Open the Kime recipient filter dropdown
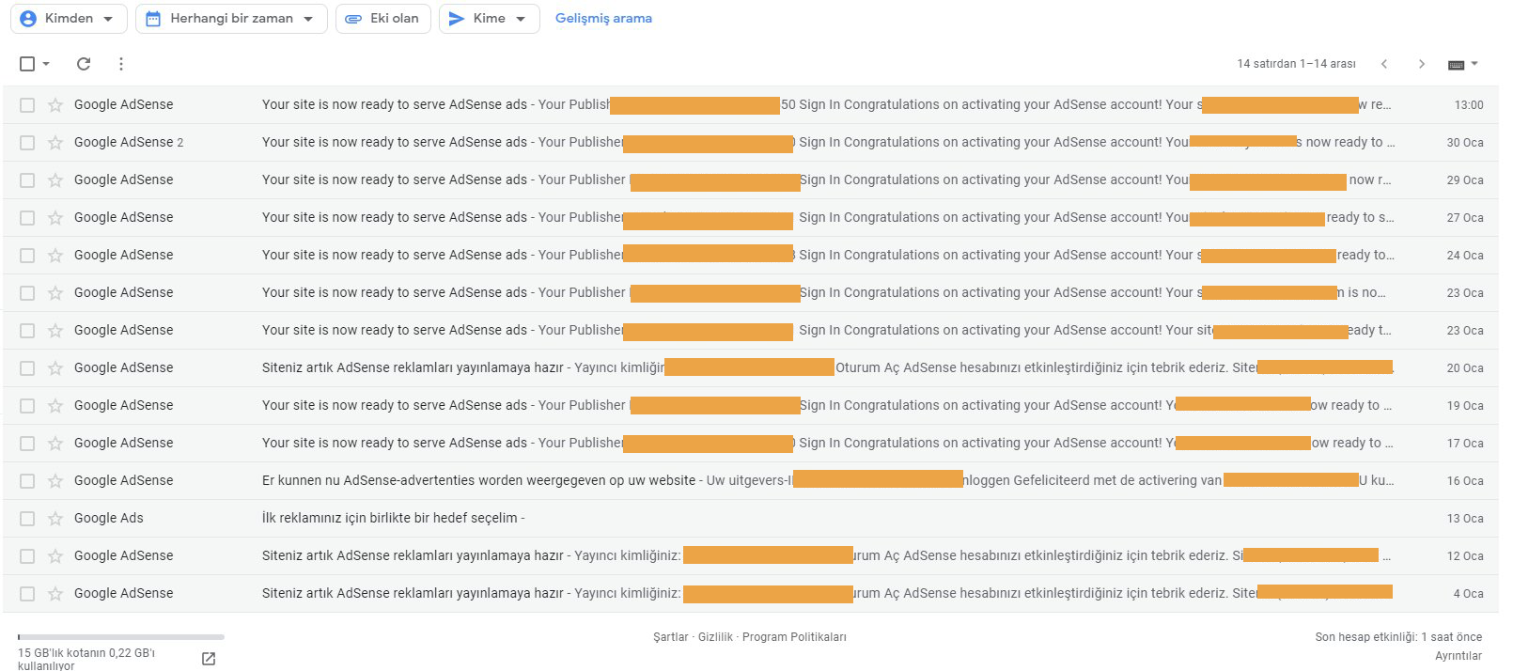This screenshot has width=1513, height=671. point(489,19)
